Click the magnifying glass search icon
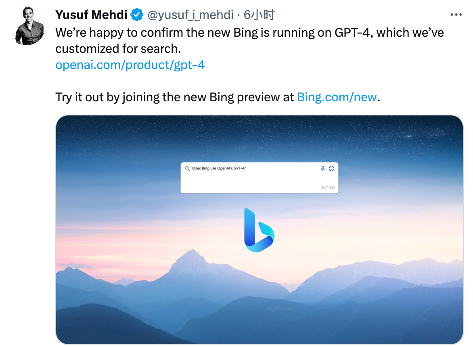 (x=187, y=169)
